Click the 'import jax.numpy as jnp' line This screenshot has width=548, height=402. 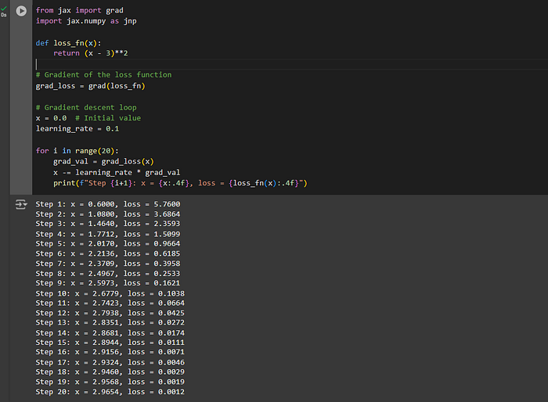pos(86,21)
